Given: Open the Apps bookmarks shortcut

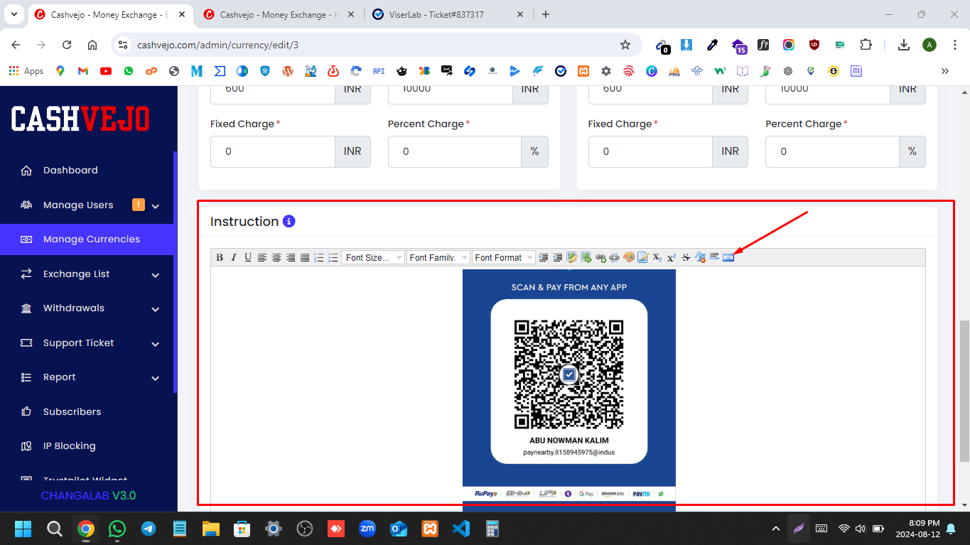Looking at the screenshot, I should pyautogui.click(x=26, y=71).
